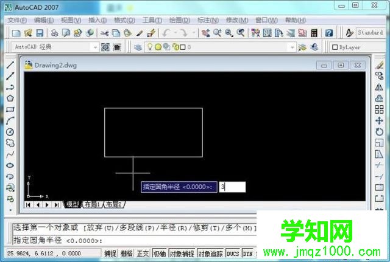Expand the AutoCAD 经典 workspace dropdown
The height and width of the screenshot is (262, 390).
[x=95, y=47]
